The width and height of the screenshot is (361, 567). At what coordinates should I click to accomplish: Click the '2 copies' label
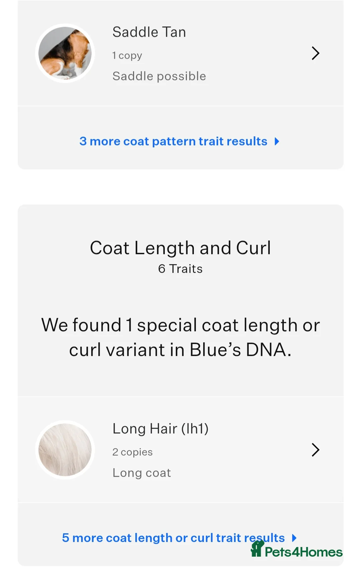tap(132, 452)
